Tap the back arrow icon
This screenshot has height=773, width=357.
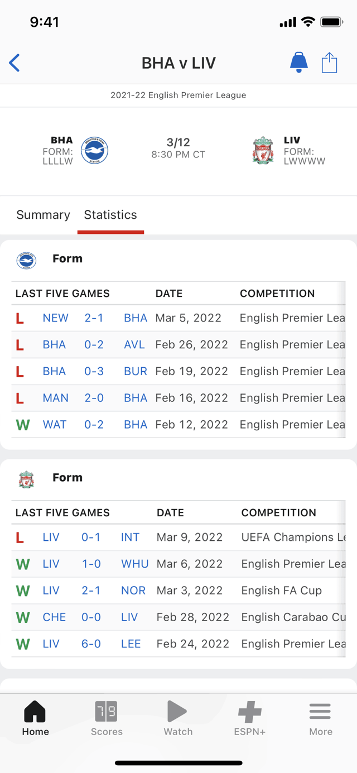[15, 63]
